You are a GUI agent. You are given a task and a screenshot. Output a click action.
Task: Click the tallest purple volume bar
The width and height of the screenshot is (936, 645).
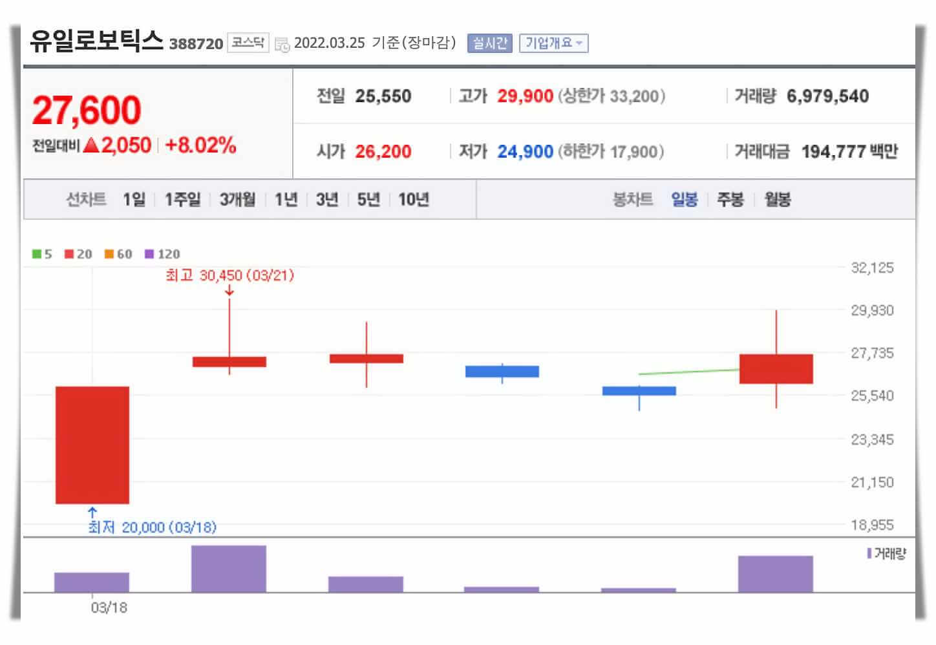tap(229, 569)
